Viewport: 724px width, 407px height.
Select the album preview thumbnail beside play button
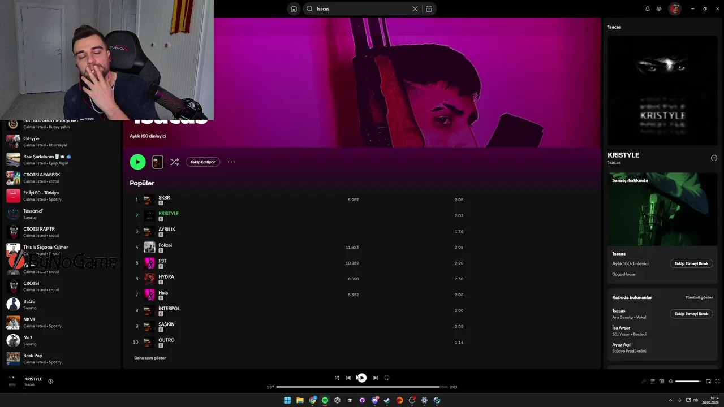click(x=158, y=162)
